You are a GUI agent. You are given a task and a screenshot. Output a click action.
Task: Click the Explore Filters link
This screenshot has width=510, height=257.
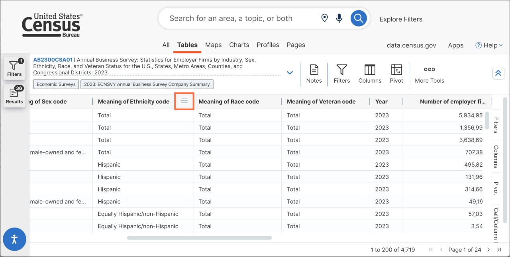click(400, 19)
